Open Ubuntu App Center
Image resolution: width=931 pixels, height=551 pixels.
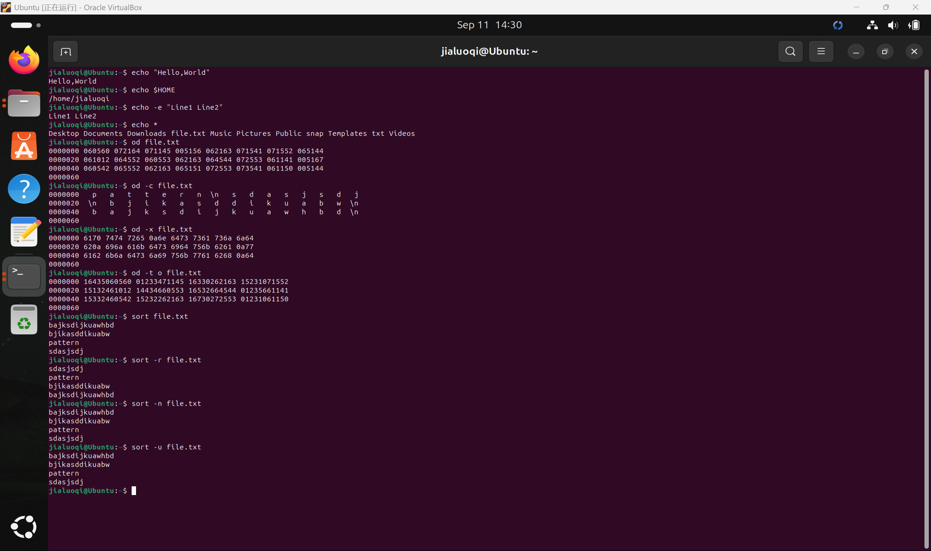click(x=24, y=146)
